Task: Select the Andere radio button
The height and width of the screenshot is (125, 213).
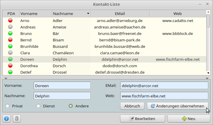Action: pyautogui.click(x=71, y=106)
